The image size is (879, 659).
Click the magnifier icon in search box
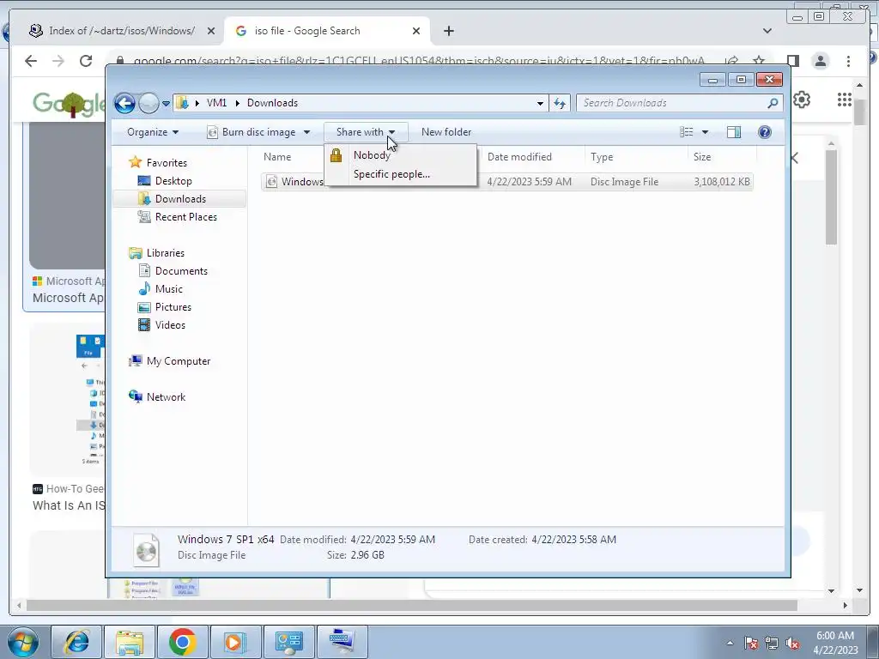tap(773, 103)
